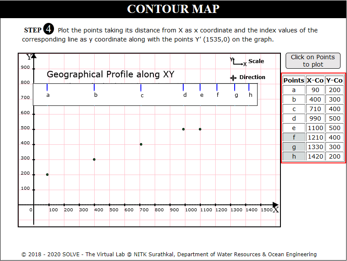This screenshot has height=261, width=347.
Task: Click the X-axis arrowhead
Action: 276,204
